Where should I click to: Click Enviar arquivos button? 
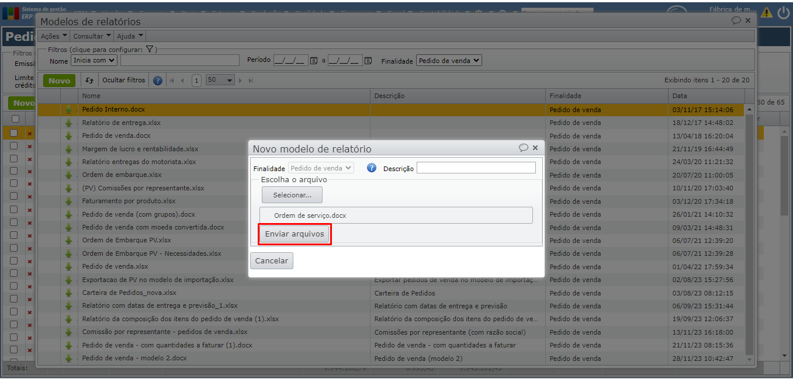pos(295,234)
